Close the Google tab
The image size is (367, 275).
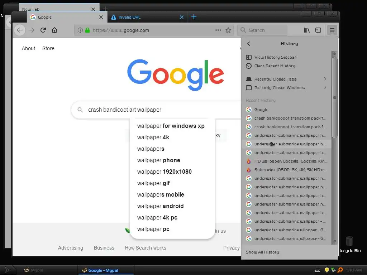click(101, 17)
